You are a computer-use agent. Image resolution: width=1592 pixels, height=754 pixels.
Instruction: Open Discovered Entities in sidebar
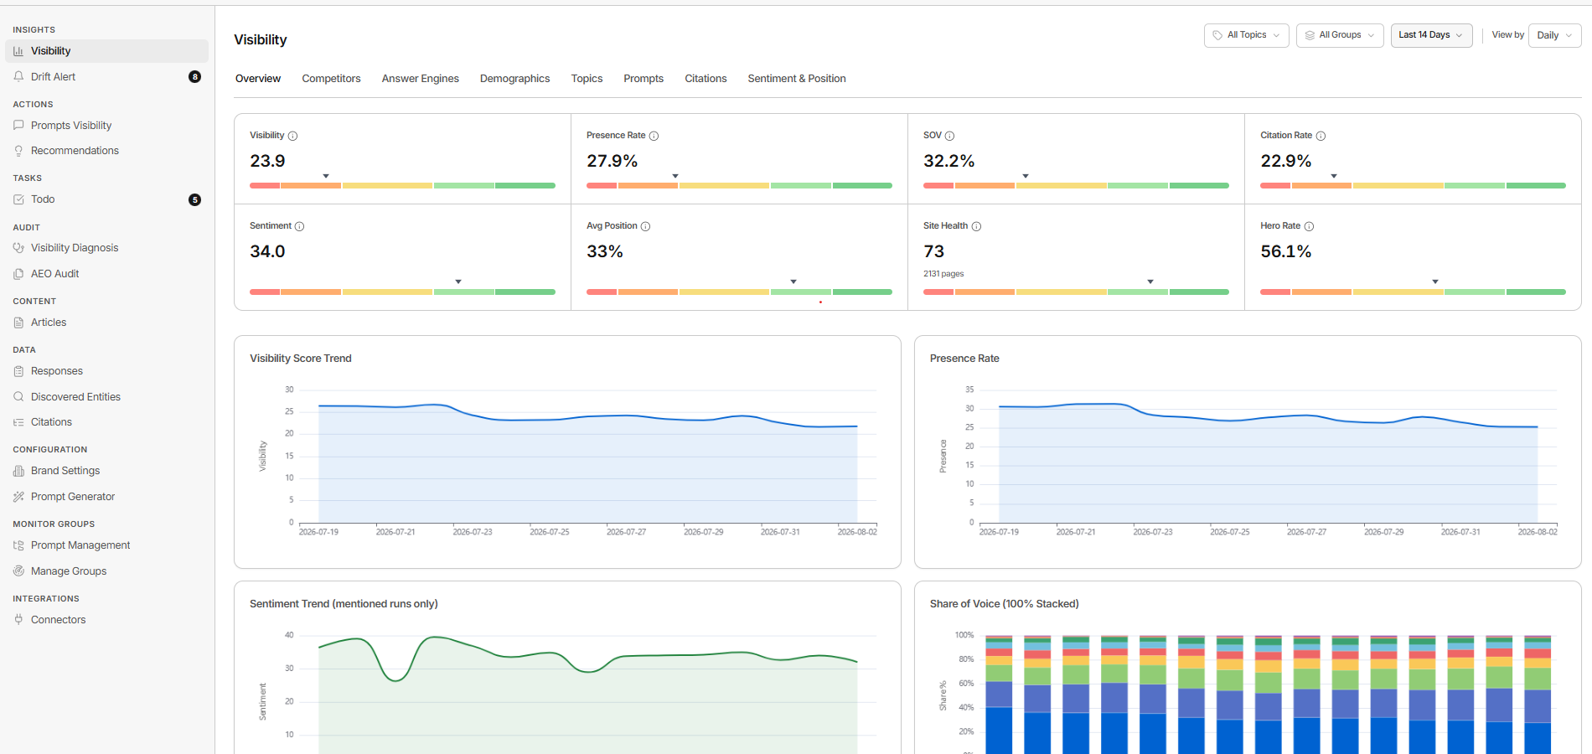click(75, 397)
